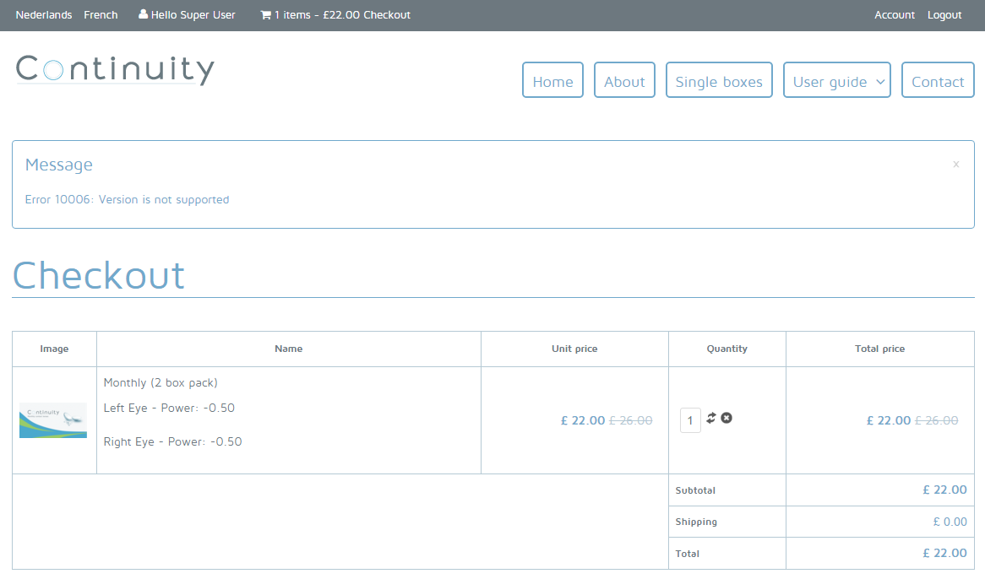Image resolution: width=985 pixels, height=579 pixels.
Task: Click the shopping cart icon in top bar
Action: click(x=266, y=15)
